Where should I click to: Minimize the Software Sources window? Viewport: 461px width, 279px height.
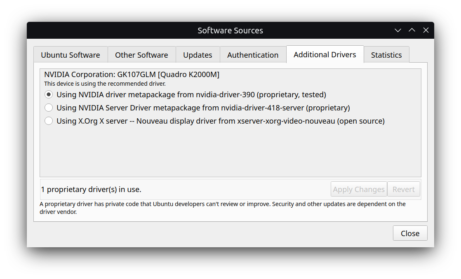coord(397,30)
